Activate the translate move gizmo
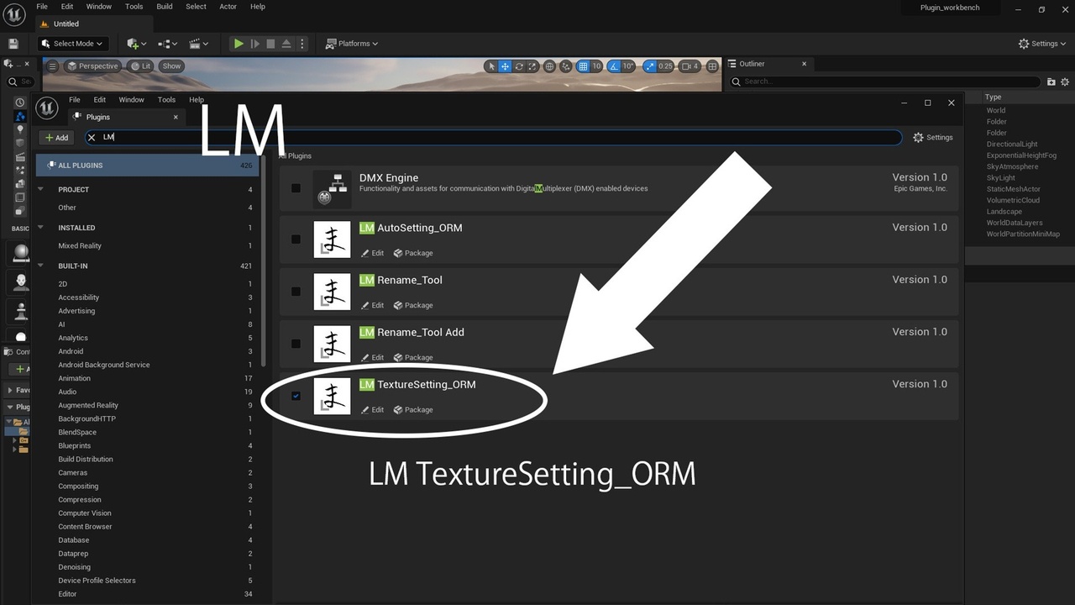Viewport: 1075px width, 605px height. 506,66
